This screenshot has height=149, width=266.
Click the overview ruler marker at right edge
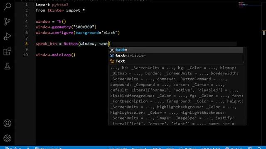pos(264,33)
